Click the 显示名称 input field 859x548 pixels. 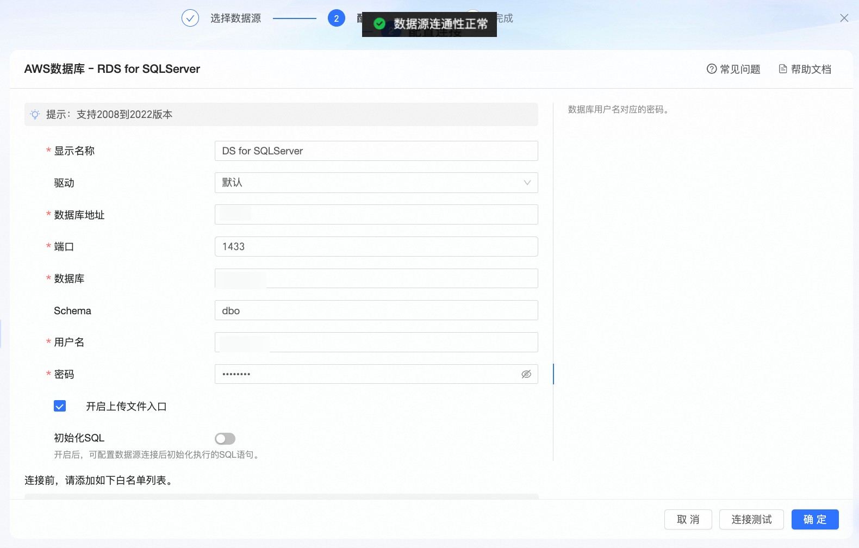tap(376, 151)
